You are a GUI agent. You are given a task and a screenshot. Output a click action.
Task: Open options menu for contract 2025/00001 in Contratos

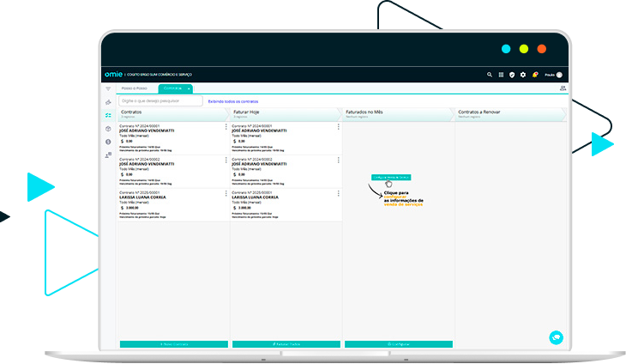point(226,193)
